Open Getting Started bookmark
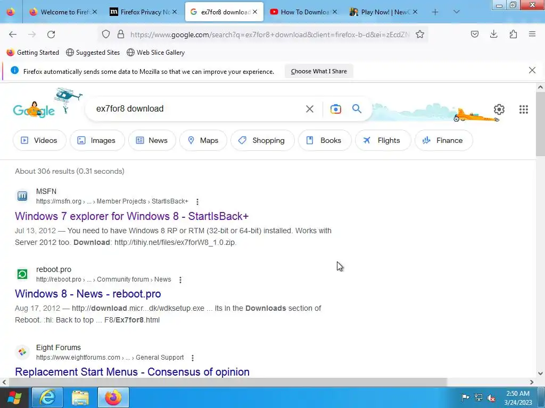The height and width of the screenshot is (408, 545). point(33,53)
